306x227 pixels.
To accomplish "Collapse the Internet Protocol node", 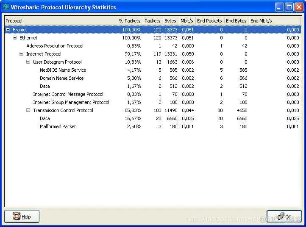I will click(22, 54).
